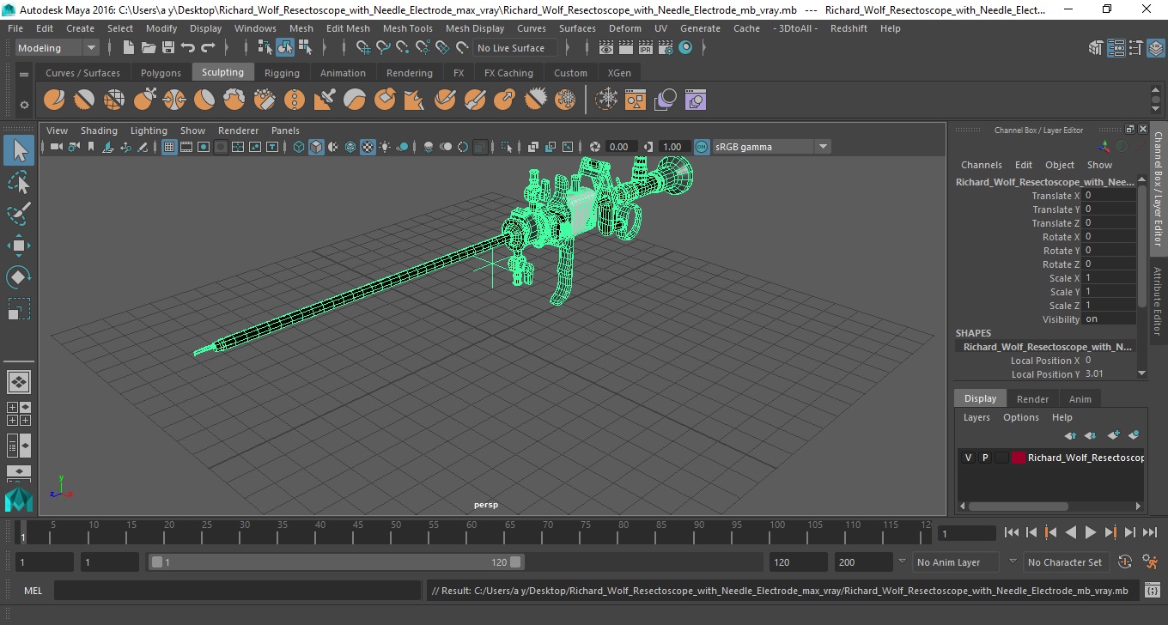Activate the Rotate tool
This screenshot has width=1168, height=625.
19,277
